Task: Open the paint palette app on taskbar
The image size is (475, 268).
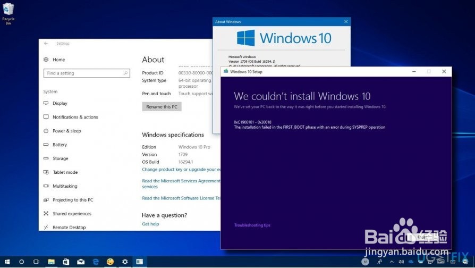Action: [111, 262]
